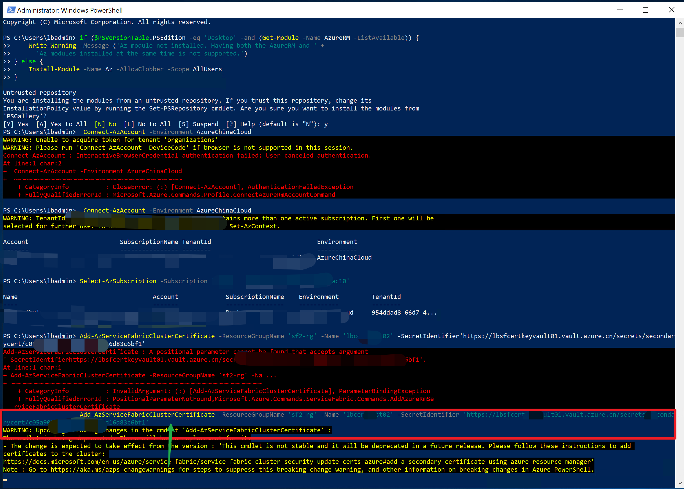Click the blinking cursor on last line

point(5,480)
